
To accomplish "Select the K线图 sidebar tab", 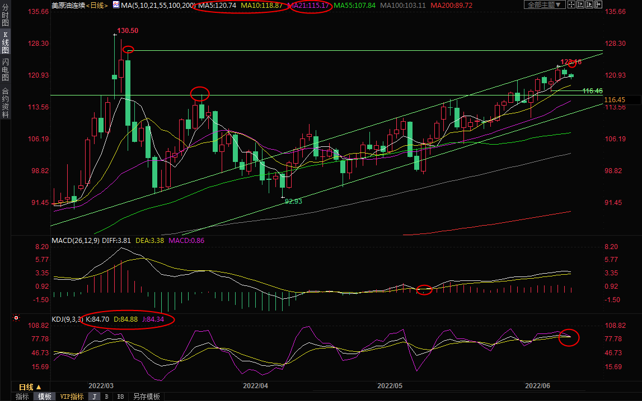I will coord(5,42).
